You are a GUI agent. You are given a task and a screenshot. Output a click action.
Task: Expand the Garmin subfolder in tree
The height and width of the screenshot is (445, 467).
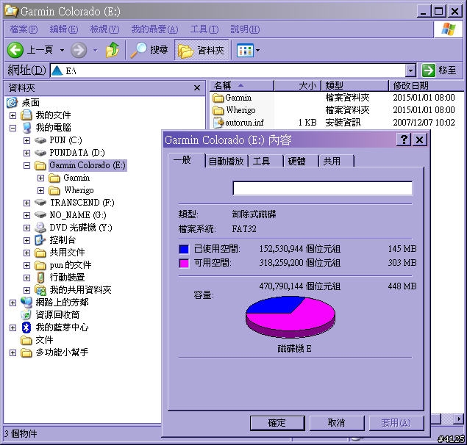pyautogui.click(x=40, y=178)
